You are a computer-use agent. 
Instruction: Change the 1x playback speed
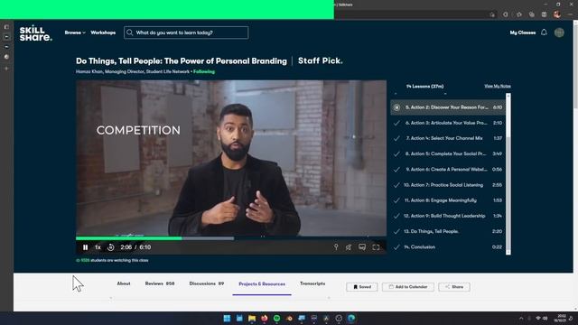point(98,247)
